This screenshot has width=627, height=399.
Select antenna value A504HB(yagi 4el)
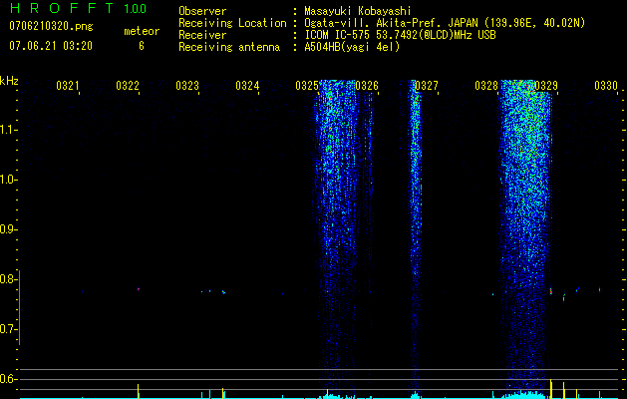352,47
